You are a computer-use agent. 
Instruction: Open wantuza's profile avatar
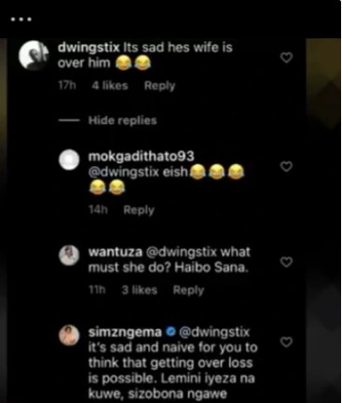69,256
